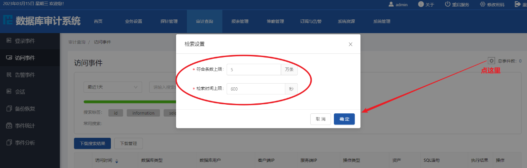Click the admin user icon

click(391, 5)
